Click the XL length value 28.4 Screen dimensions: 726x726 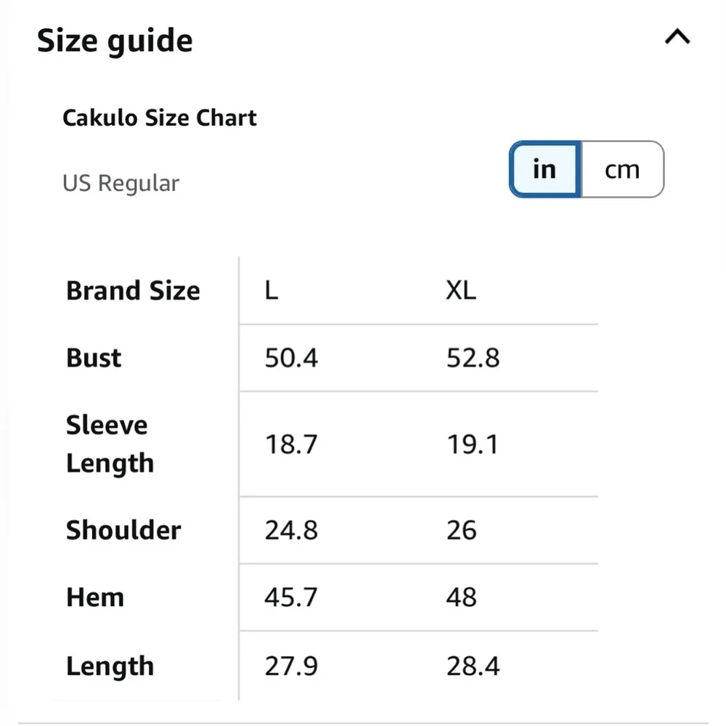pyautogui.click(x=473, y=666)
